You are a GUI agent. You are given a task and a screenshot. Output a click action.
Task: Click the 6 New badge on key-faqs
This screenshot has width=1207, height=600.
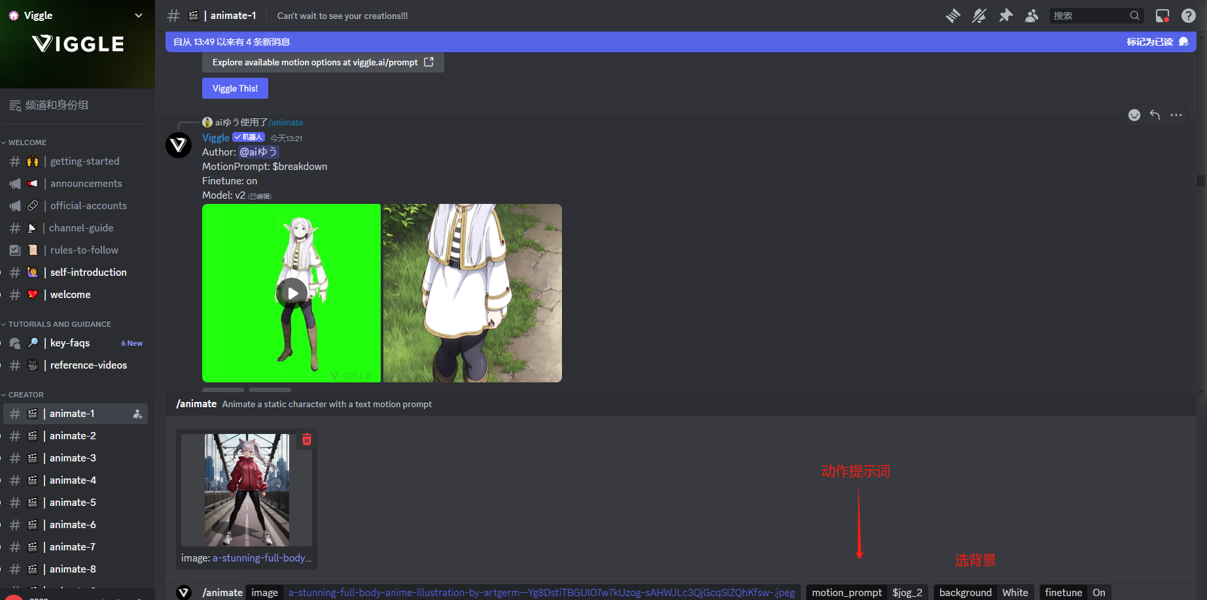(131, 343)
